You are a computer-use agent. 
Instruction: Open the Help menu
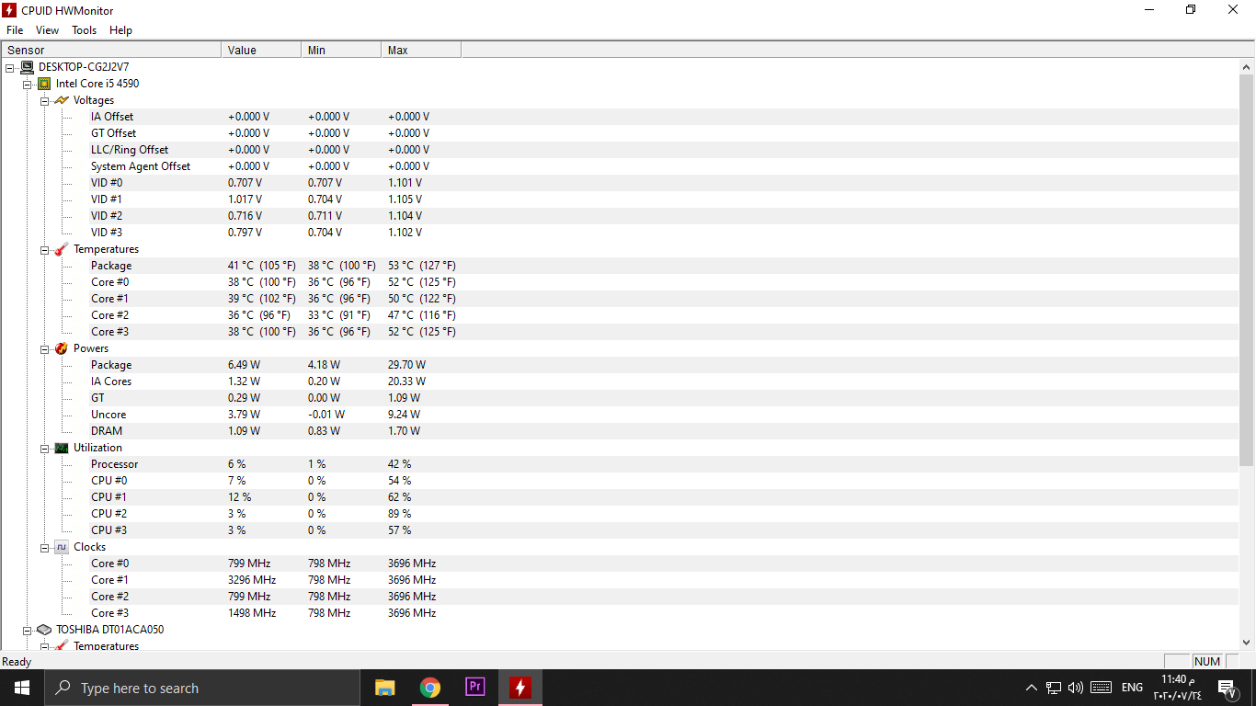(x=121, y=30)
